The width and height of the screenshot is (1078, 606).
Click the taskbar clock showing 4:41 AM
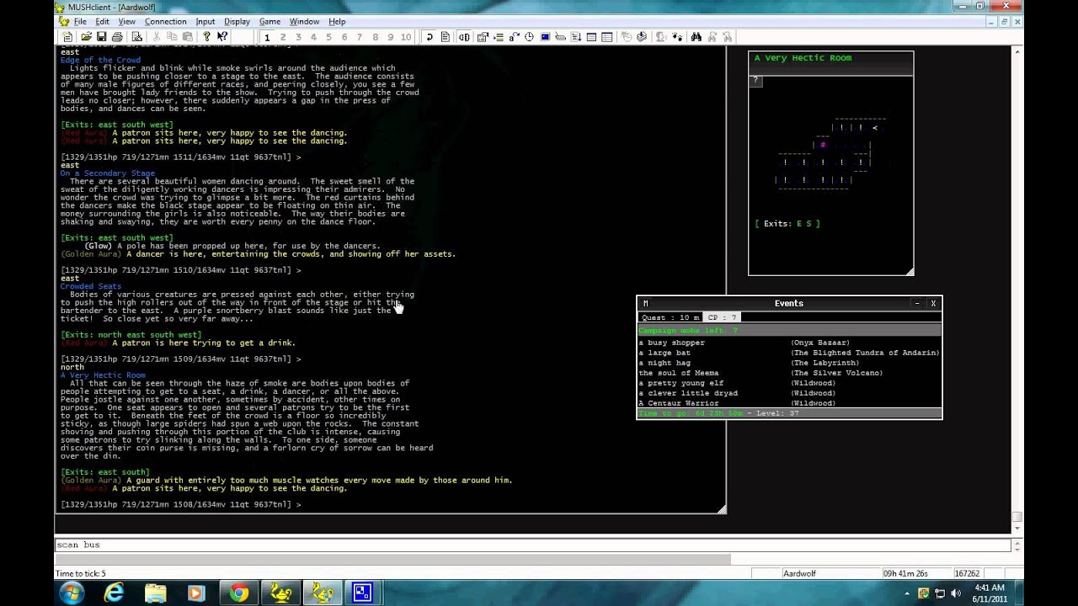click(x=990, y=593)
